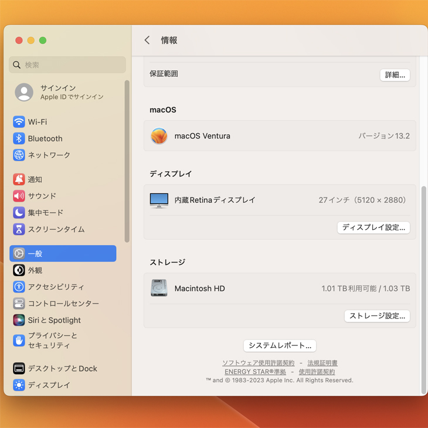The image size is (428, 428).
Task: Open 通知 bell icon in sidebar
Action: [19, 179]
